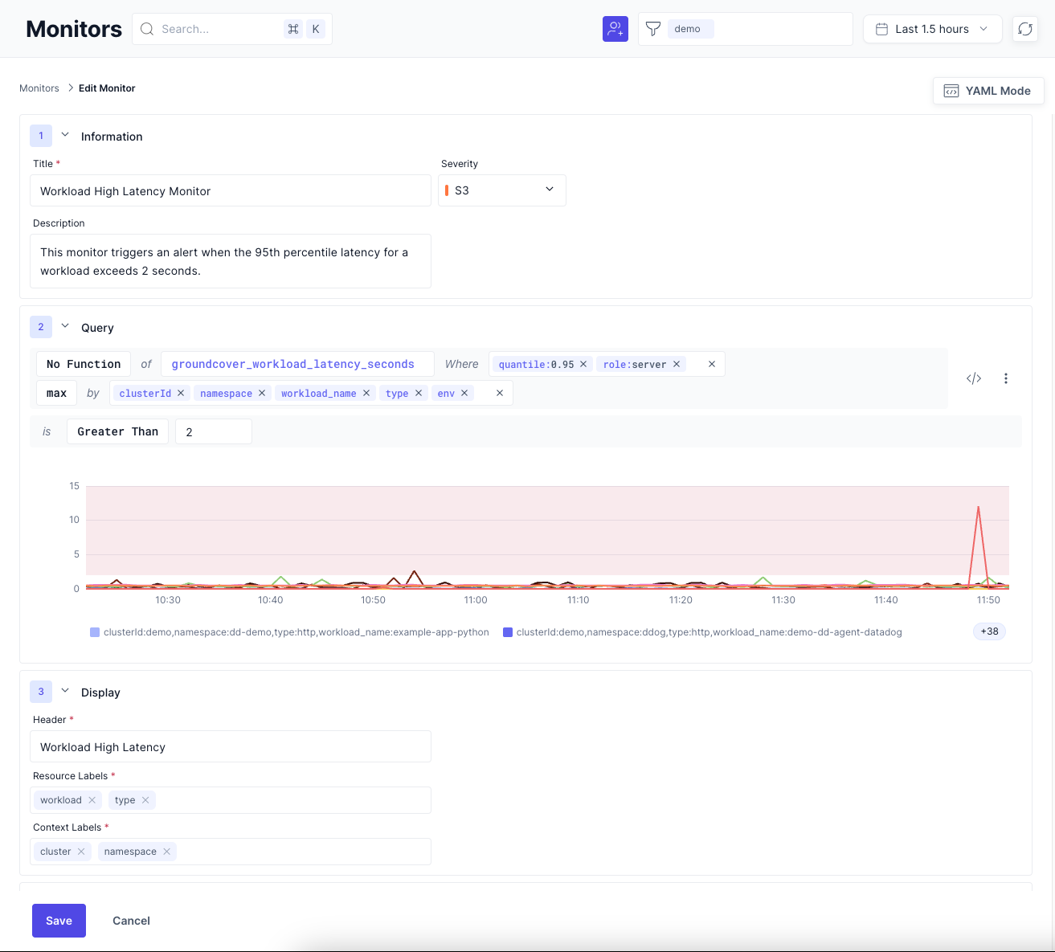Open the query code view icon
Screen dimensions: 1055x952
[x=974, y=378]
